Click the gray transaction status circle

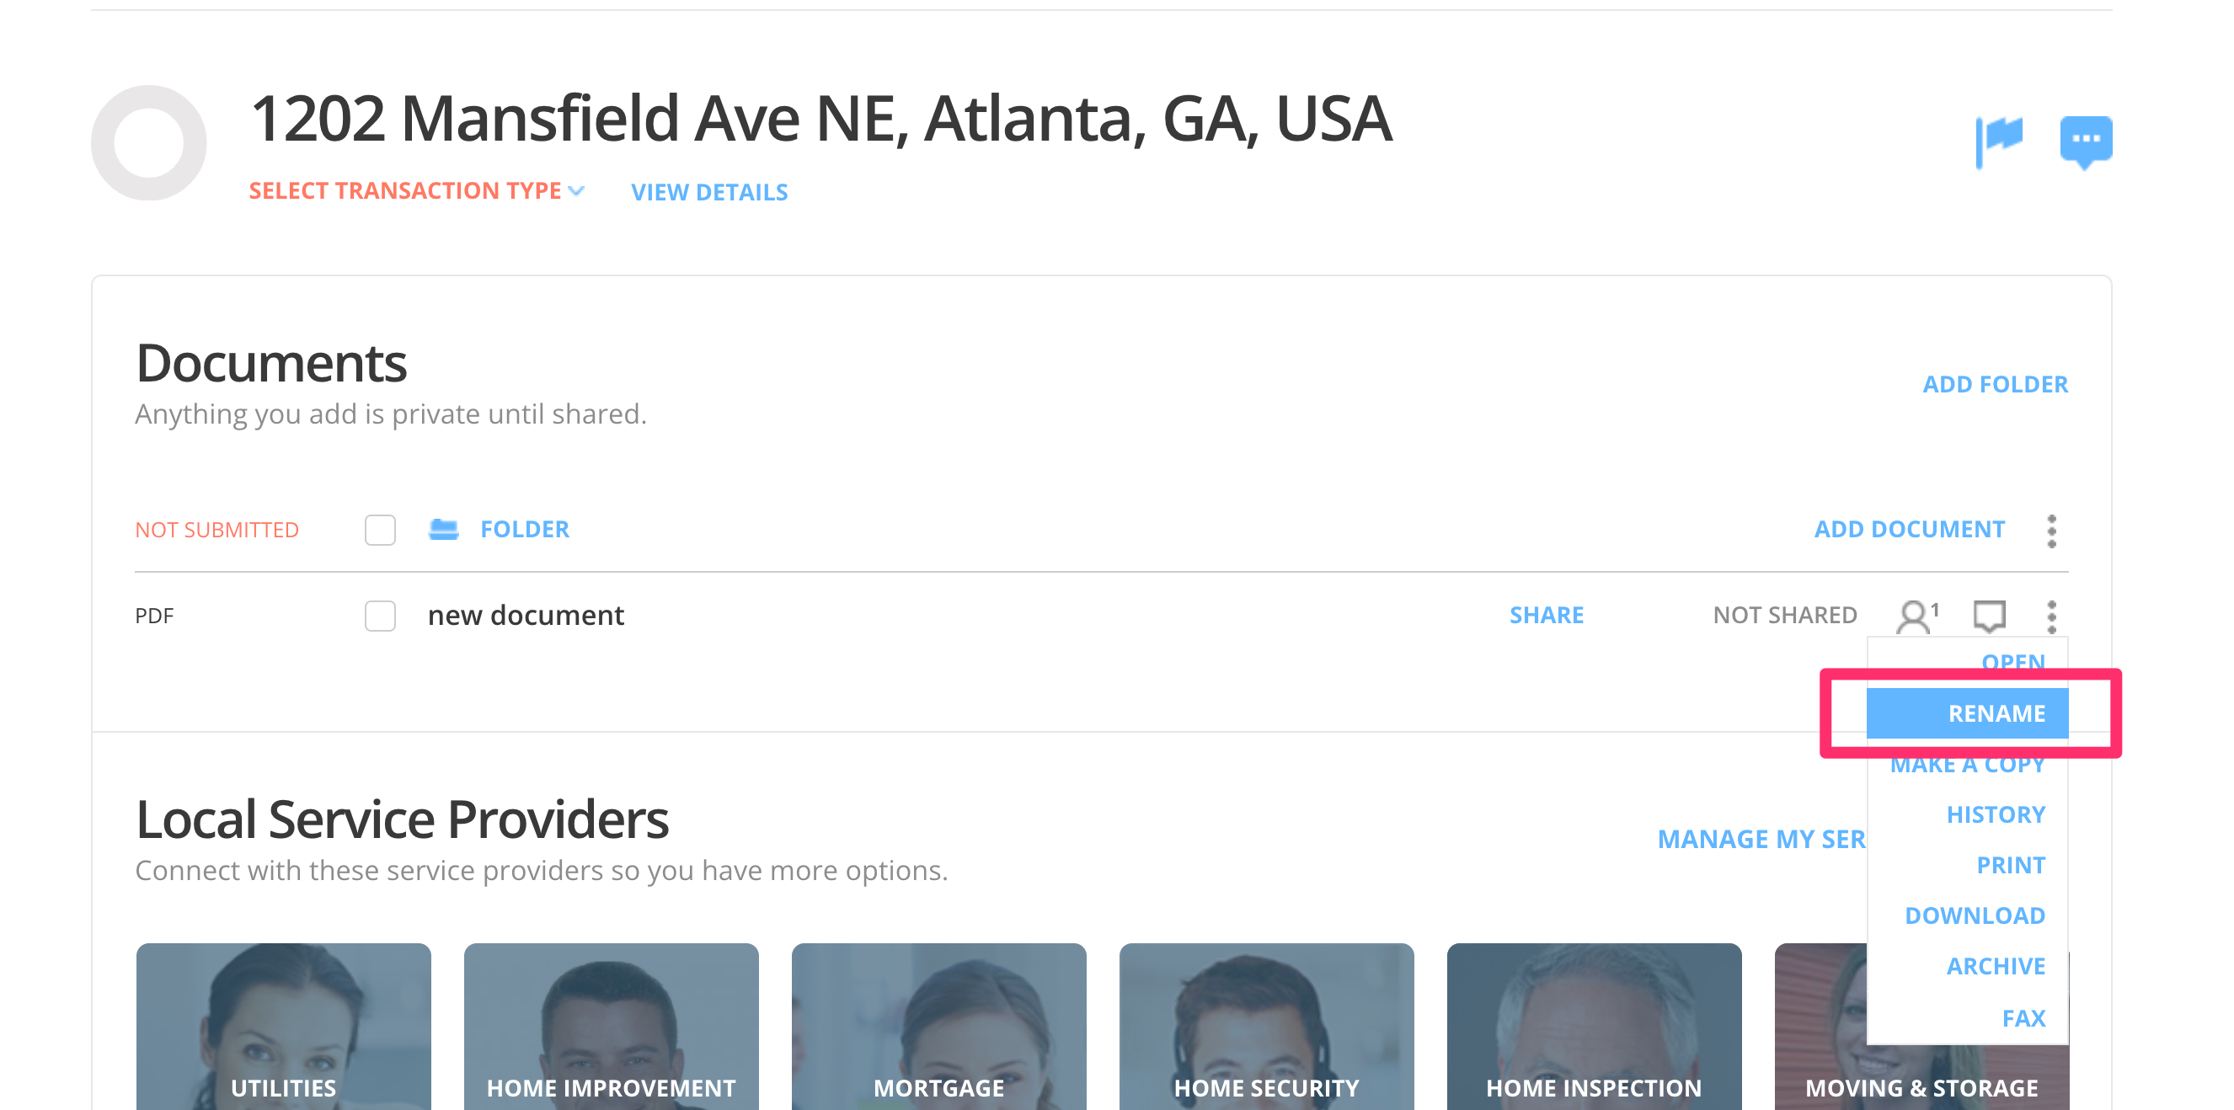[149, 143]
